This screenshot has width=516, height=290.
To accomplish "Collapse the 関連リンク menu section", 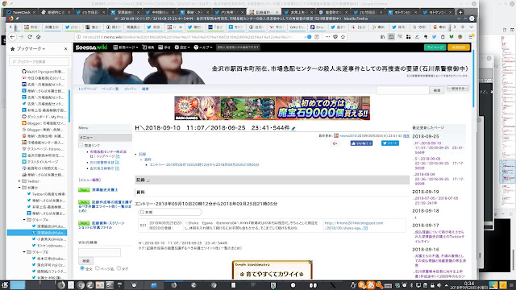I will 81,145.
